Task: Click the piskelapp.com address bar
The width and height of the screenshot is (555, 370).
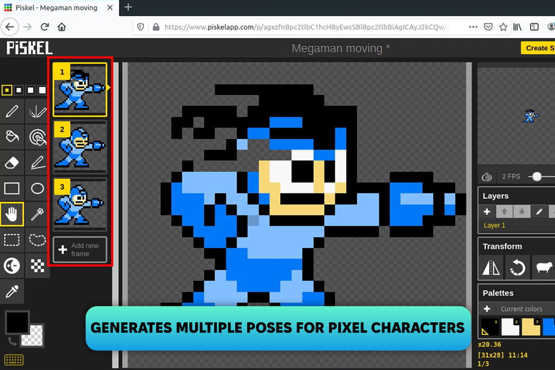Action: pyautogui.click(x=306, y=27)
